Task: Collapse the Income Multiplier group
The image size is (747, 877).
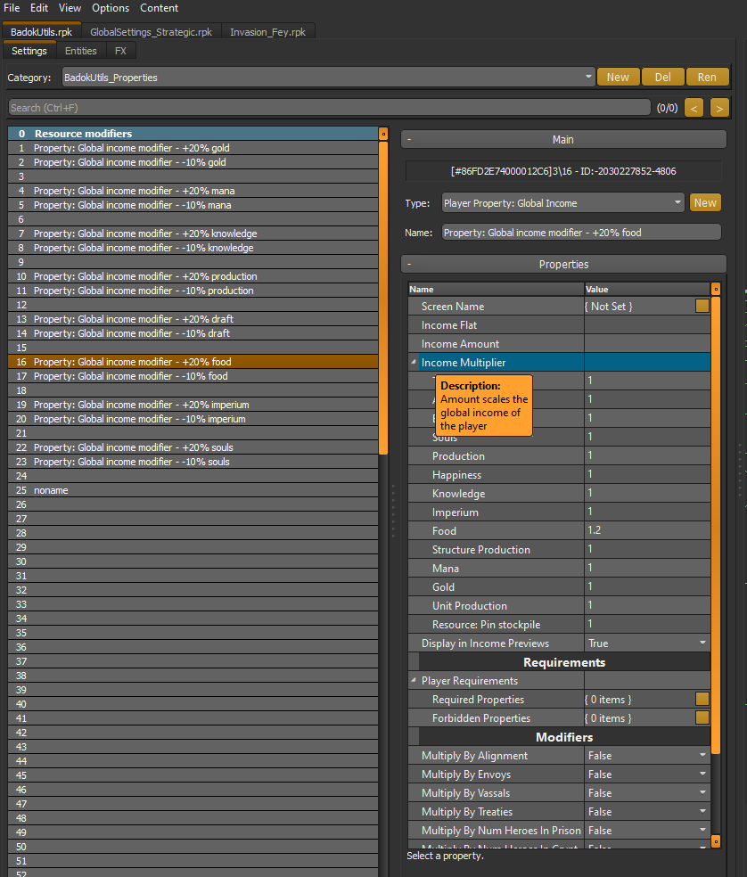Action: (413, 362)
